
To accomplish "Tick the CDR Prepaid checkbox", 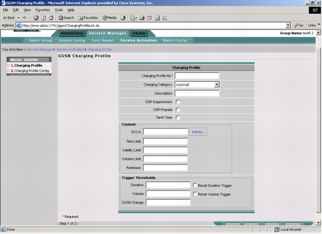I will (178, 110).
